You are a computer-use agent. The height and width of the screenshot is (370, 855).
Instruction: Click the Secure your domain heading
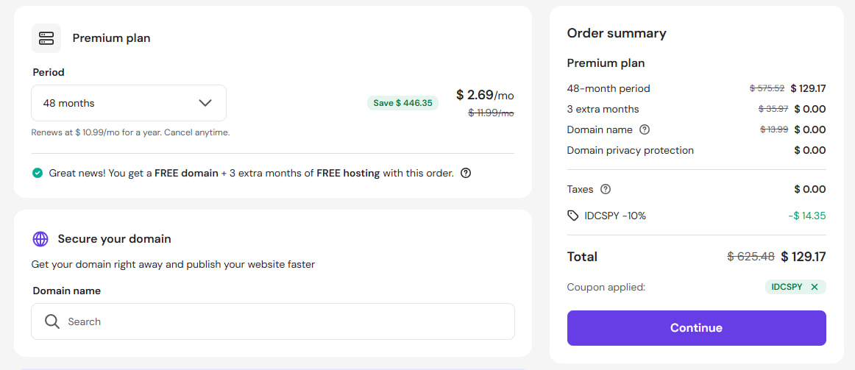coord(114,239)
